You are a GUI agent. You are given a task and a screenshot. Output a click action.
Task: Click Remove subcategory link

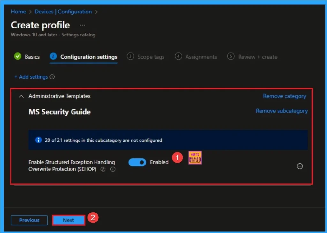pyautogui.click(x=282, y=111)
